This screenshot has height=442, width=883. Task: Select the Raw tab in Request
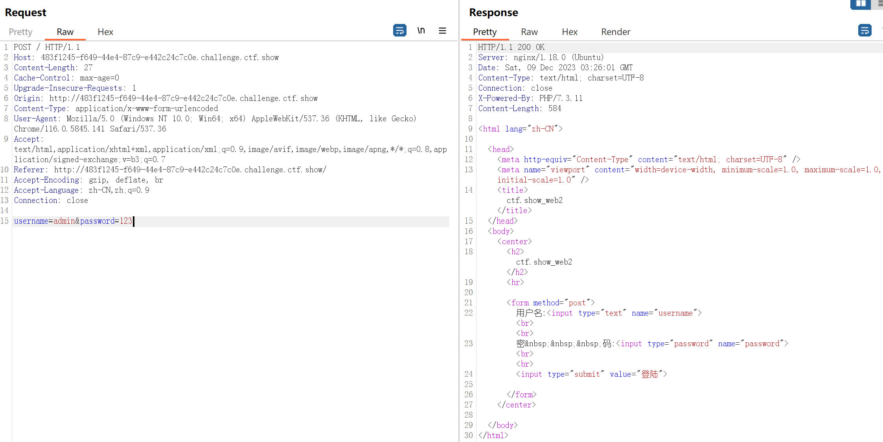click(x=65, y=32)
